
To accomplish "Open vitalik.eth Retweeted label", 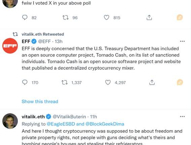I will click(x=43, y=34).
